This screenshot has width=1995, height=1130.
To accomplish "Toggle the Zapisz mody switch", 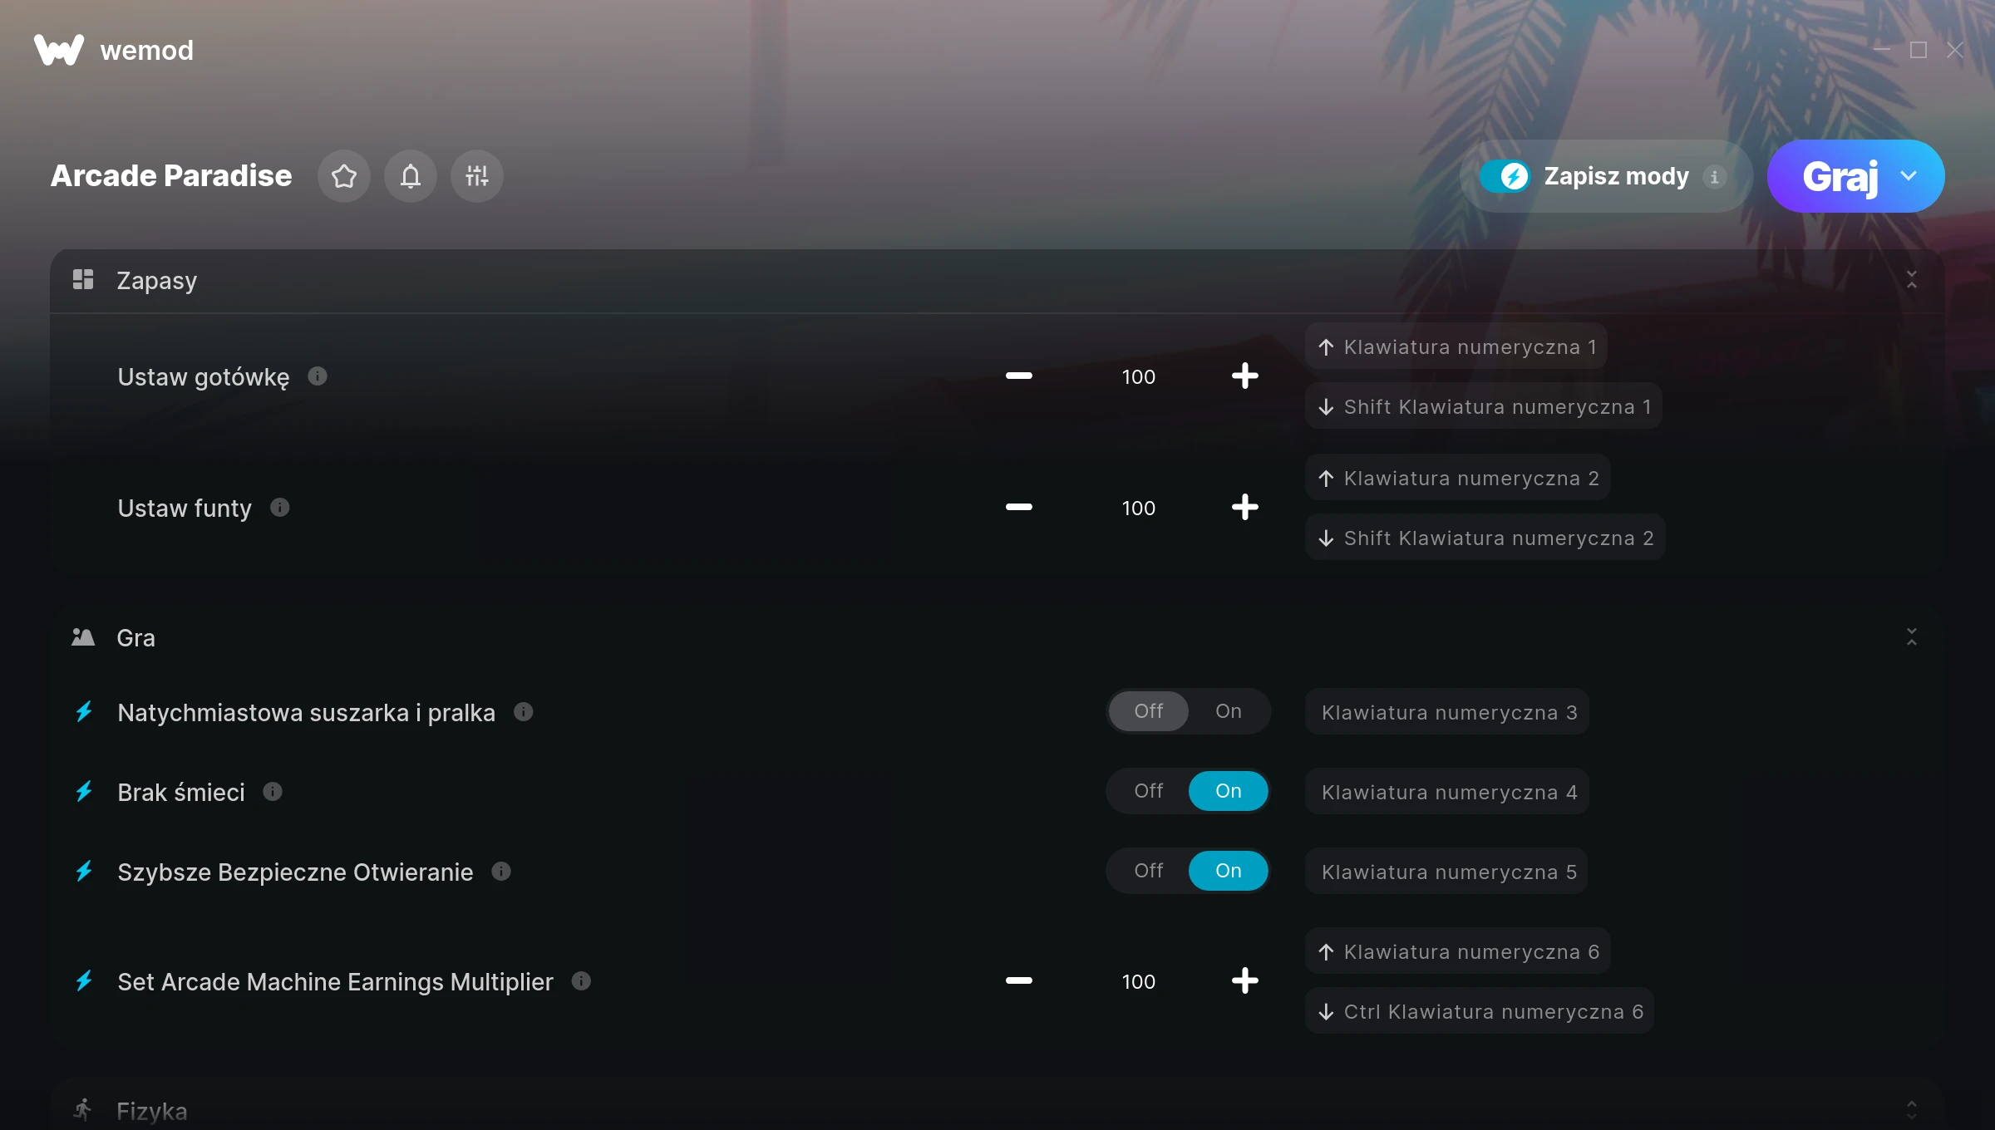I will pos(1505,176).
